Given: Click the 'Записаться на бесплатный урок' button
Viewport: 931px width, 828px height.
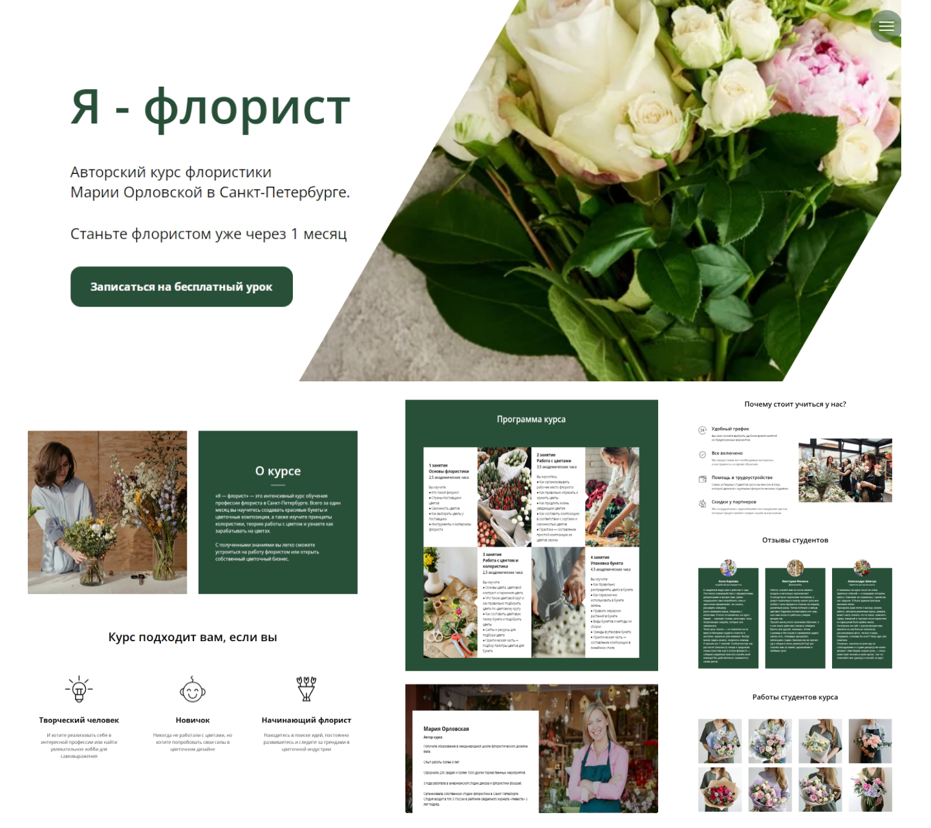Looking at the screenshot, I should (182, 286).
